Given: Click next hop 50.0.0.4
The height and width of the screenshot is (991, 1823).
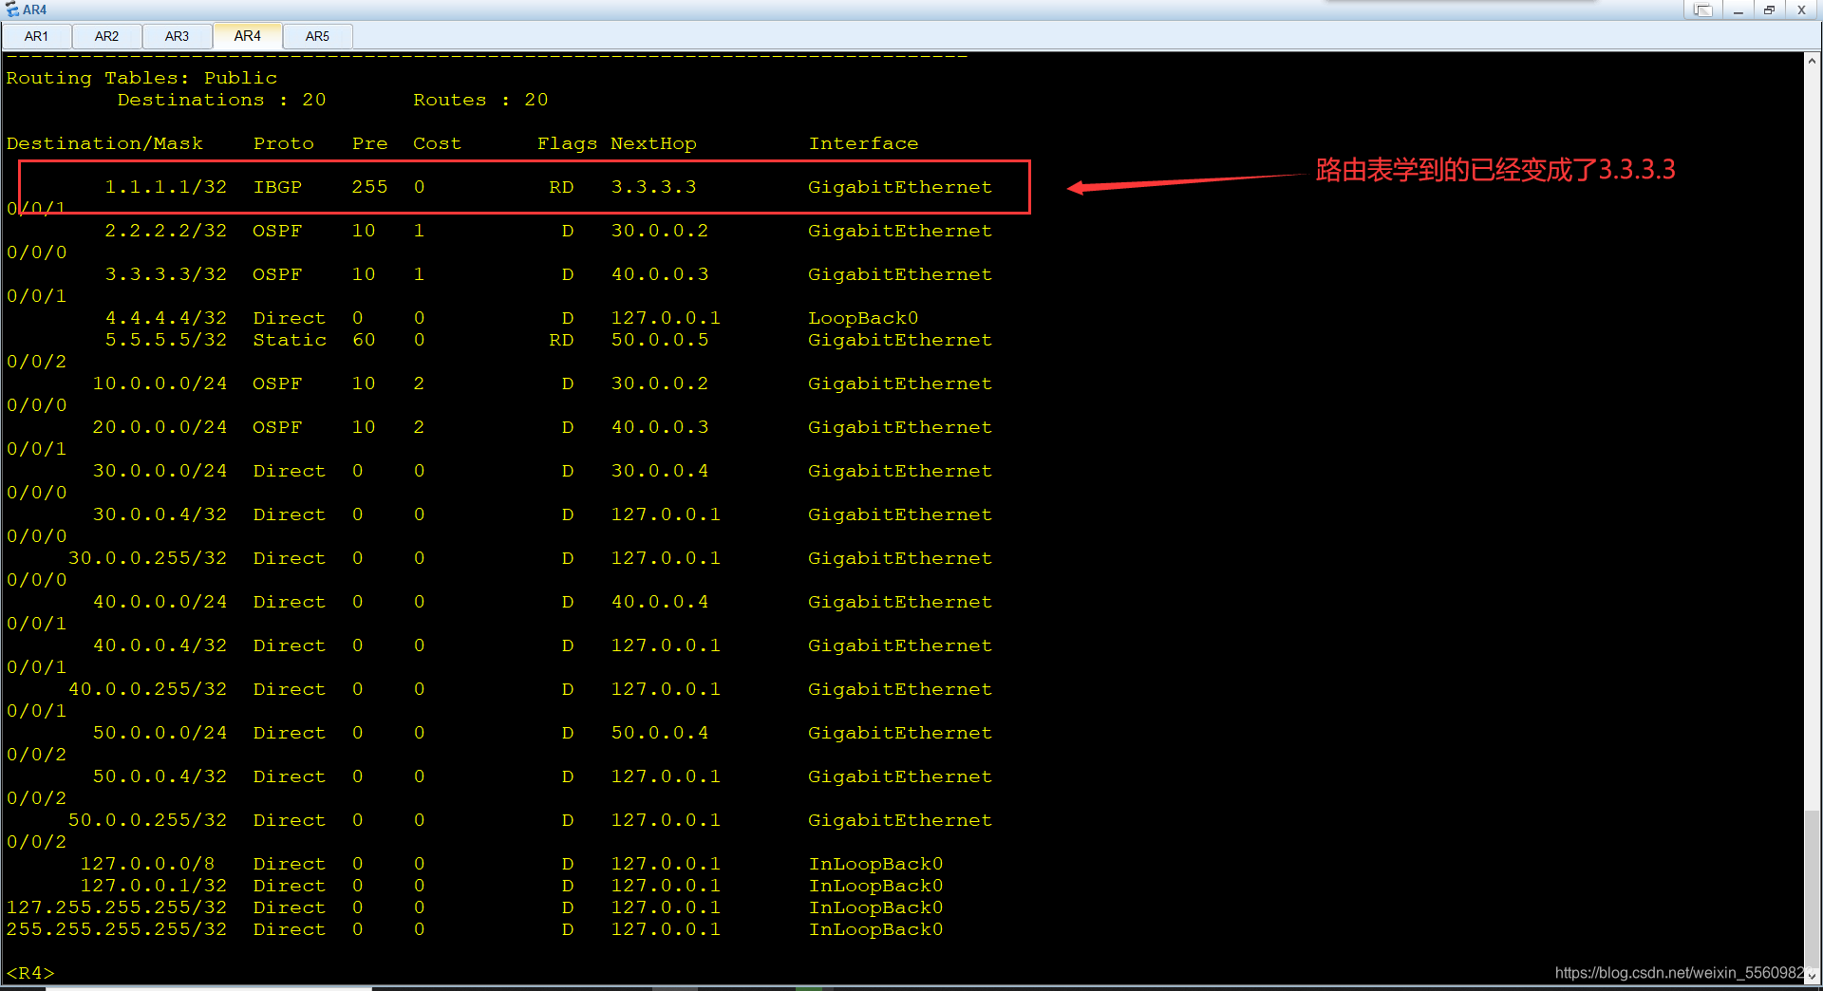Looking at the screenshot, I should (660, 733).
